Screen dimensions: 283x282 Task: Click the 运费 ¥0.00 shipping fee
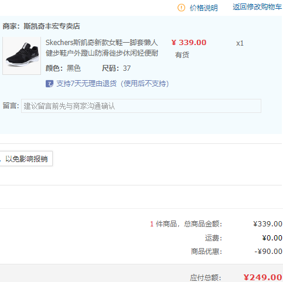tap(272, 238)
